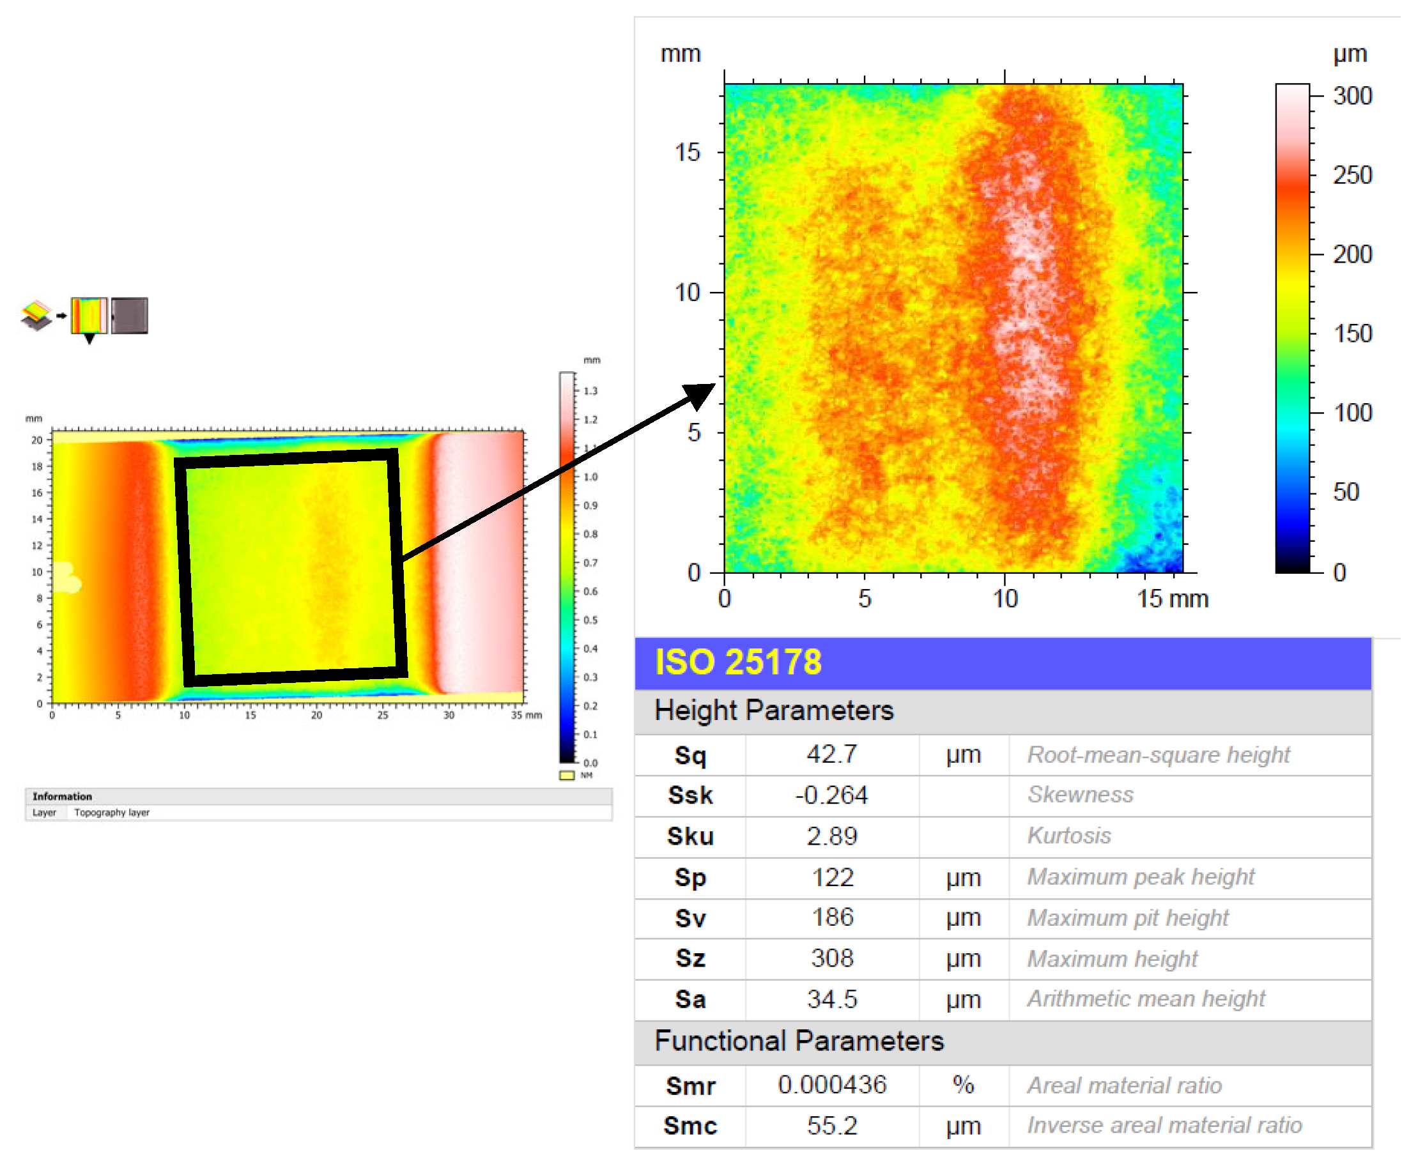1425x1173 pixels.
Task: Click the 0–300 µm color scale bar
Action: coord(1292,328)
